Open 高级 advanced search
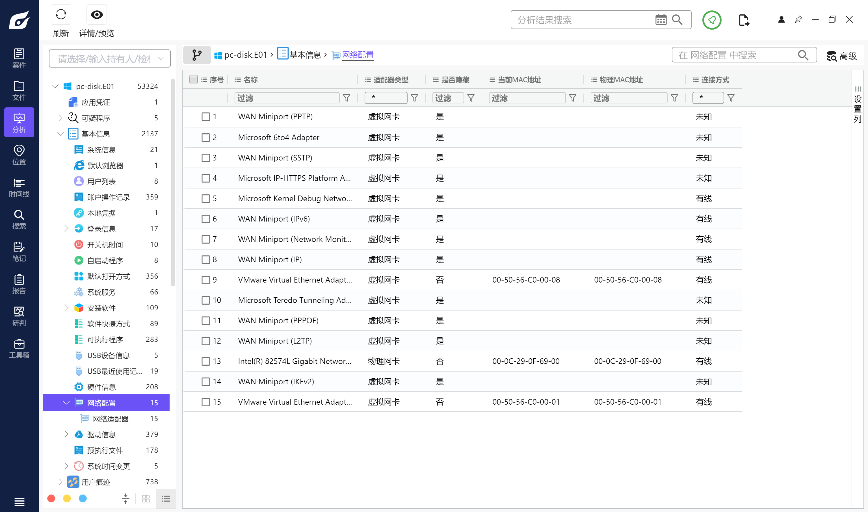The height and width of the screenshot is (512, 868). click(x=842, y=56)
